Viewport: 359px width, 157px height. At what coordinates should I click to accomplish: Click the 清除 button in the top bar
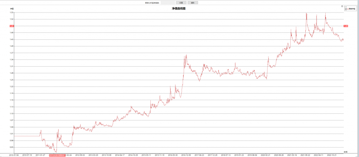tap(193, 2)
